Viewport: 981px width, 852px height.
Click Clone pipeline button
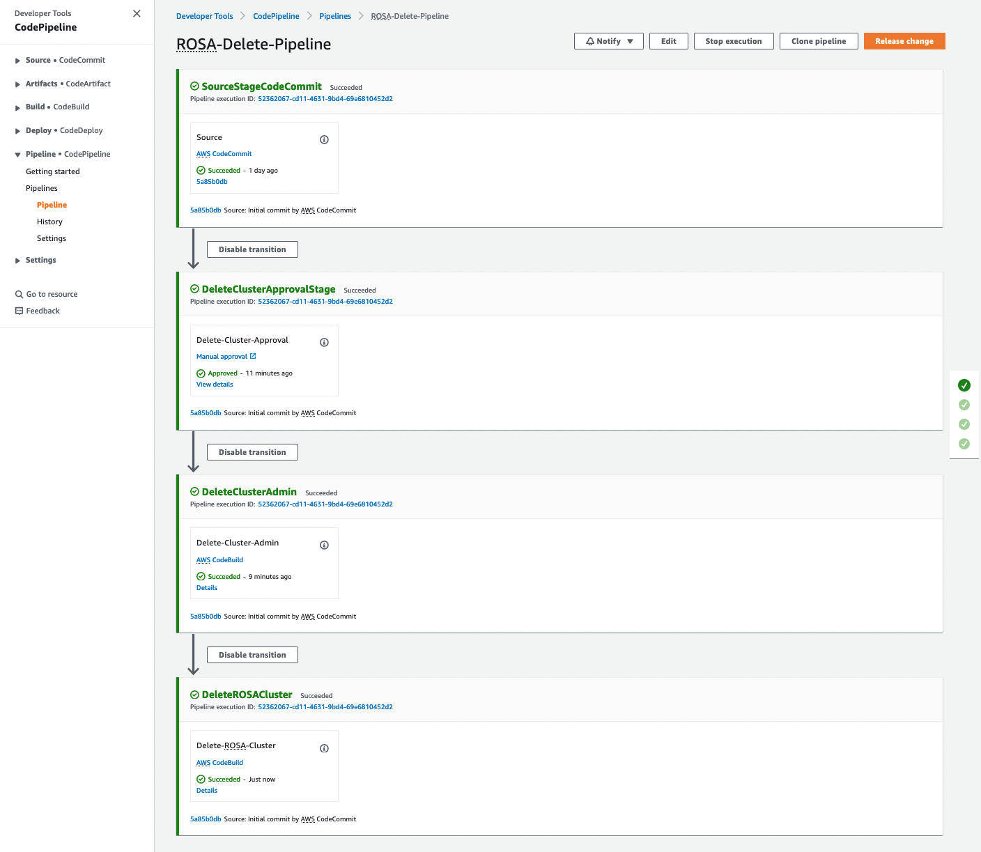click(819, 41)
